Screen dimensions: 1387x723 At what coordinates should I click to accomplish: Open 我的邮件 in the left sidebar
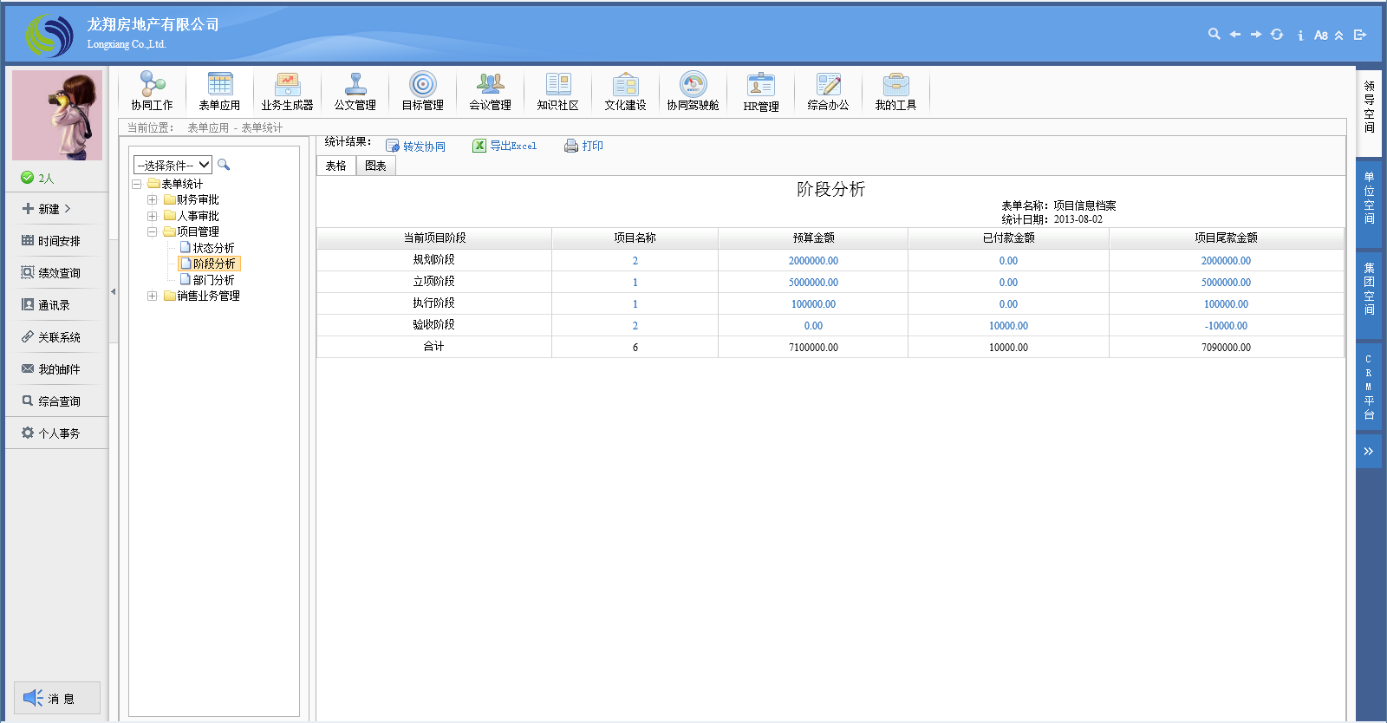(x=58, y=369)
